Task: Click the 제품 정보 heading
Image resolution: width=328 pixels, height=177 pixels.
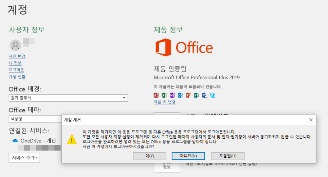Action: coord(168,30)
